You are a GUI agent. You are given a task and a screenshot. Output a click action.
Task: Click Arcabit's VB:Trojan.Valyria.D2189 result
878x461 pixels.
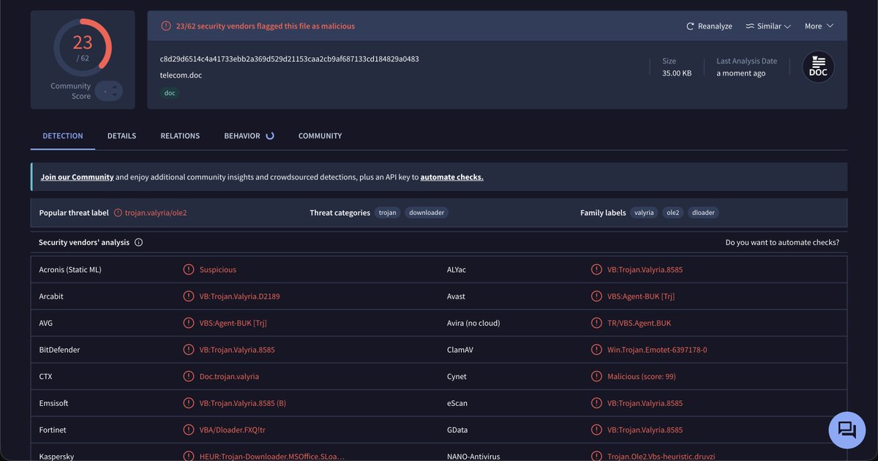[240, 296]
